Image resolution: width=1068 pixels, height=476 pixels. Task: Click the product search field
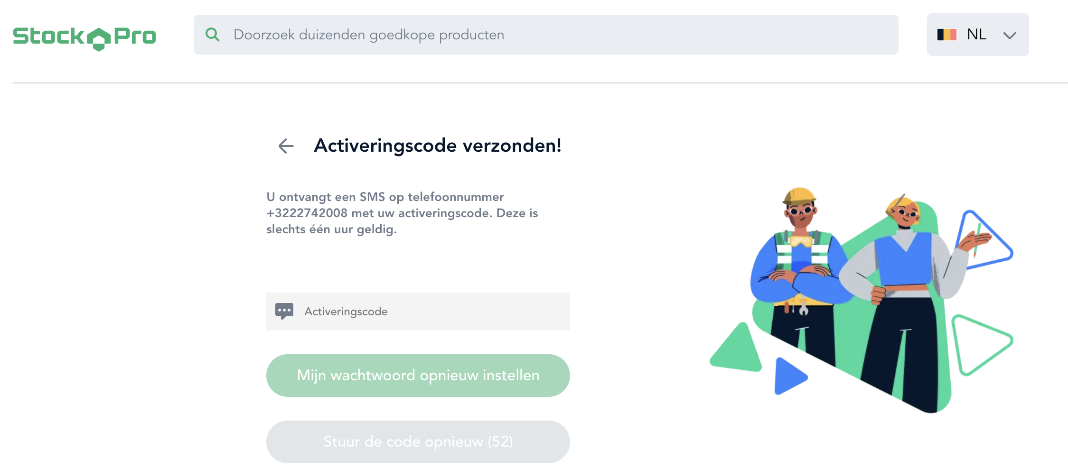pos(546,35)
